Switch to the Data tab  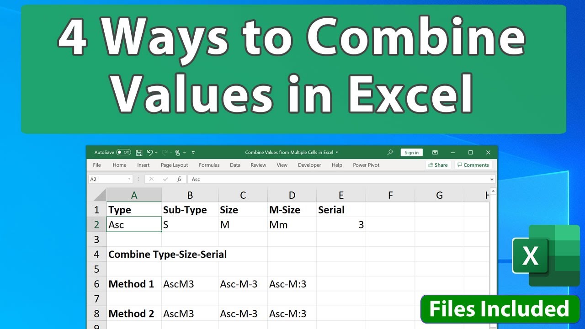click(x=235, y=165)
